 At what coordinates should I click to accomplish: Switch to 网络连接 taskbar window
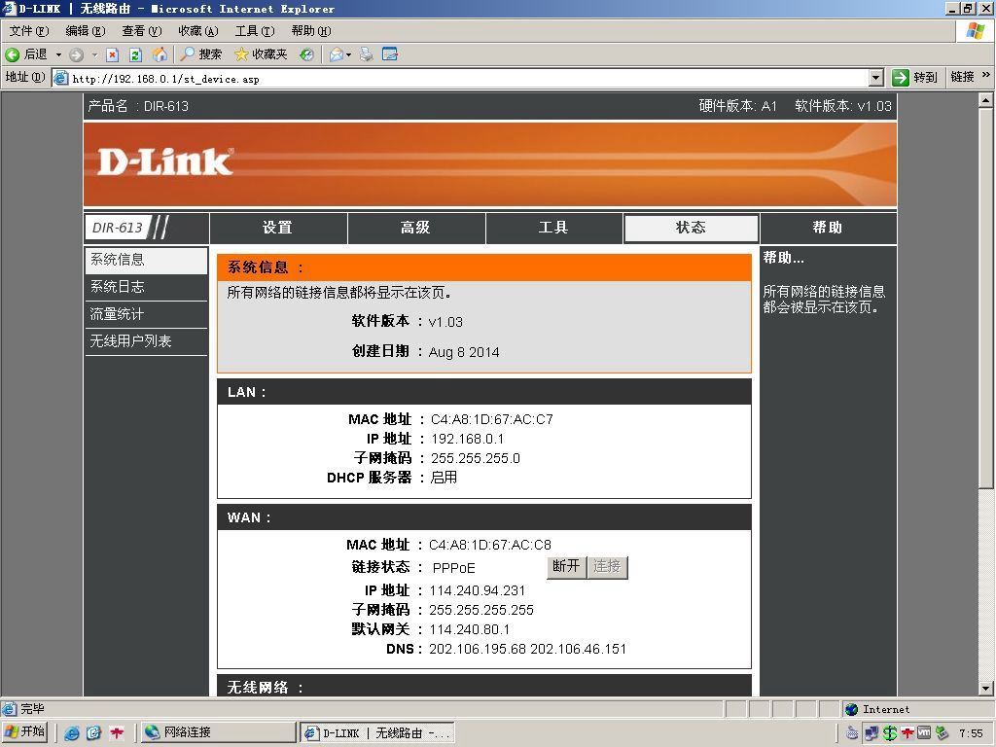coord(219,732)
